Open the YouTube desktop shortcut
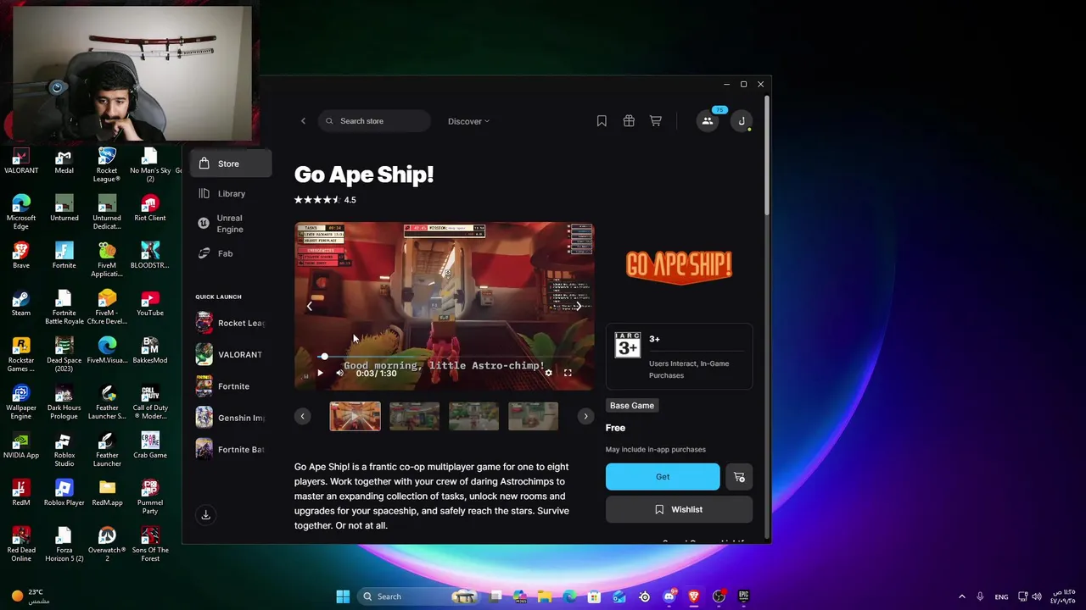This screenshot has width=1086, height=610. pyautogui.click(x=150, y=303)
